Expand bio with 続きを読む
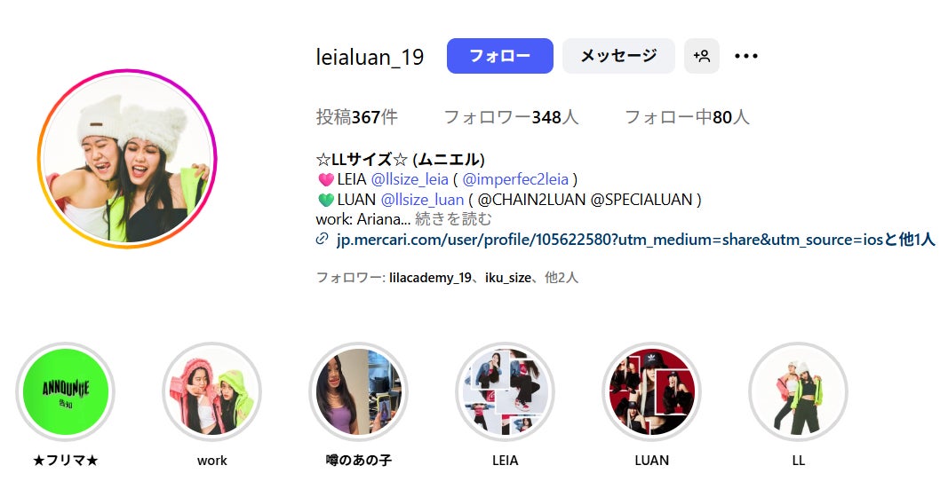Image resolution: width=948 pixels, height=497 pixels. (453, 218)
